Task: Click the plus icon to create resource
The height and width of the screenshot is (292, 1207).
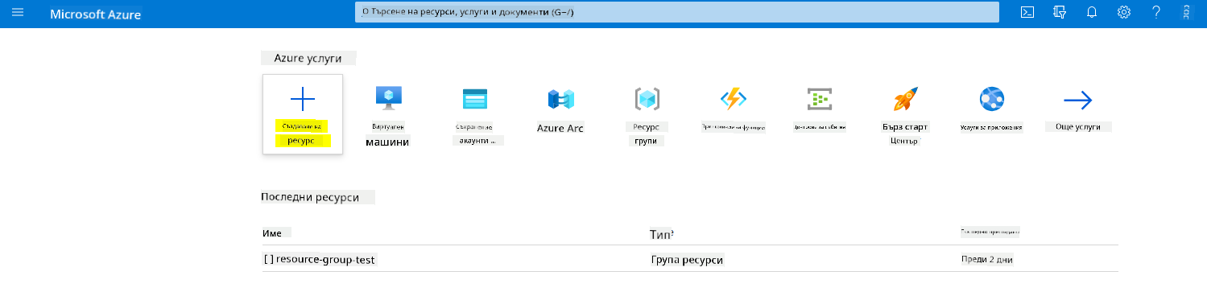Action: pyautogui.click(x=303, y=99)
